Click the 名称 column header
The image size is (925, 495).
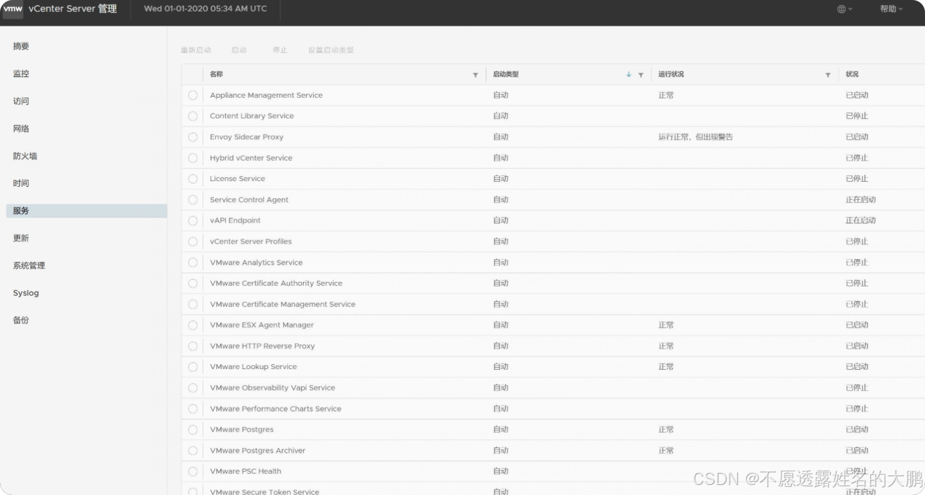pyautogui.click(x=216, y=74)
